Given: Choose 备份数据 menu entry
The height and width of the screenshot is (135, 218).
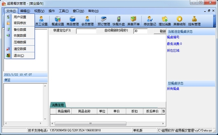Looking at the screenshot, I should (x=20, y=29).
